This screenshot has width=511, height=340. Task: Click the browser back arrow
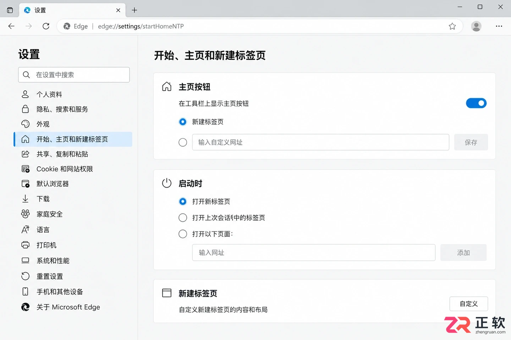(11, 26)
